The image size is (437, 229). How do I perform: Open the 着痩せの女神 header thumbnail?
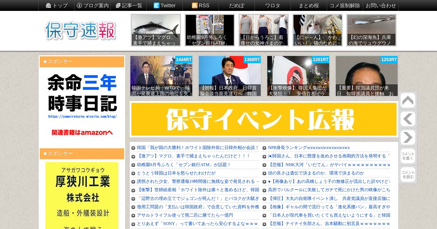(x=264, y=30)
